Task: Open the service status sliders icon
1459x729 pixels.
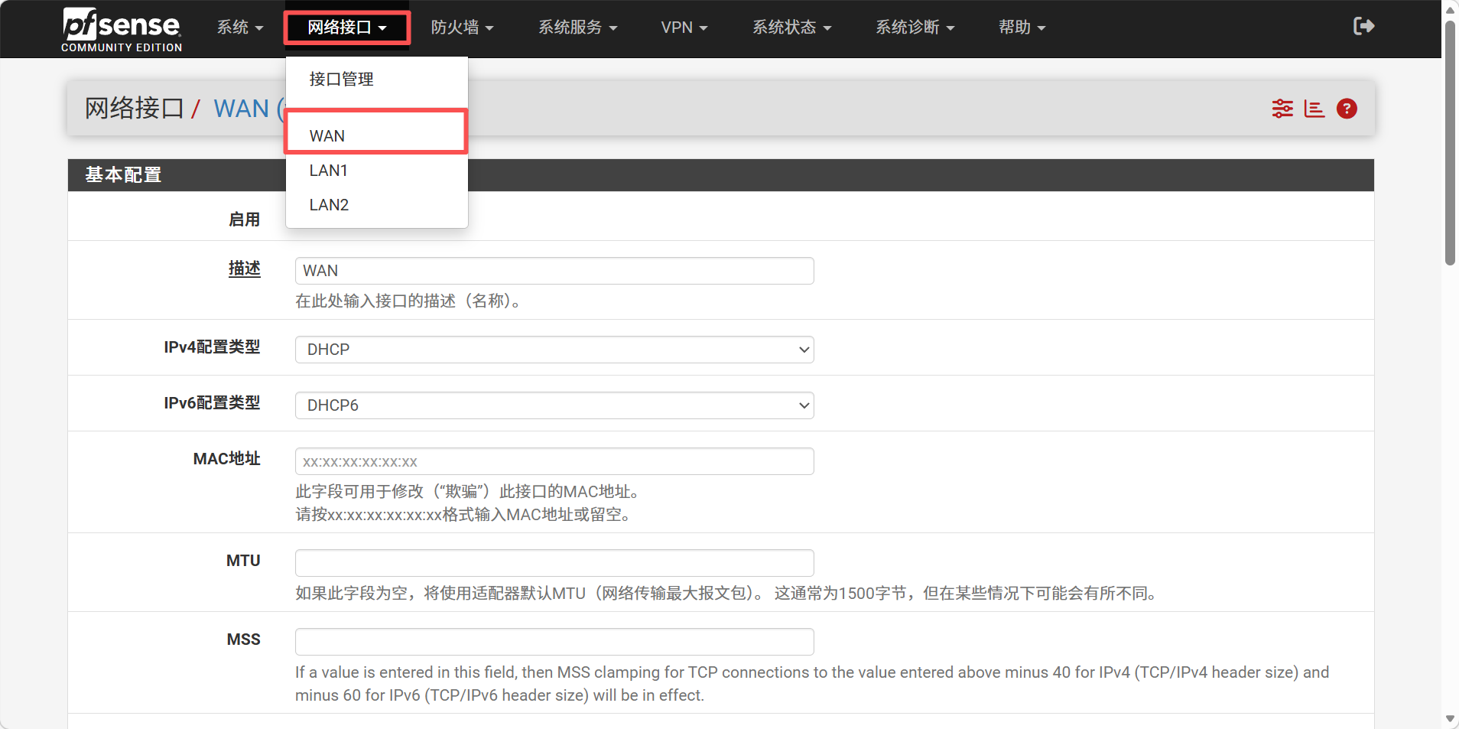Action: click(1282, 109)
